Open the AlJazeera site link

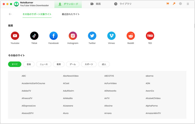(68, 106)
